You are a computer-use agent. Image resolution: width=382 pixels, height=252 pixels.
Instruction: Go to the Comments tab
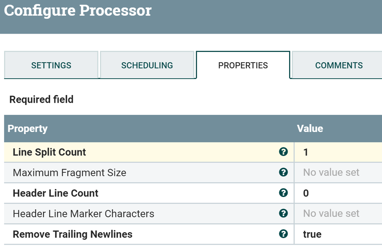click(x=339, y=65)
